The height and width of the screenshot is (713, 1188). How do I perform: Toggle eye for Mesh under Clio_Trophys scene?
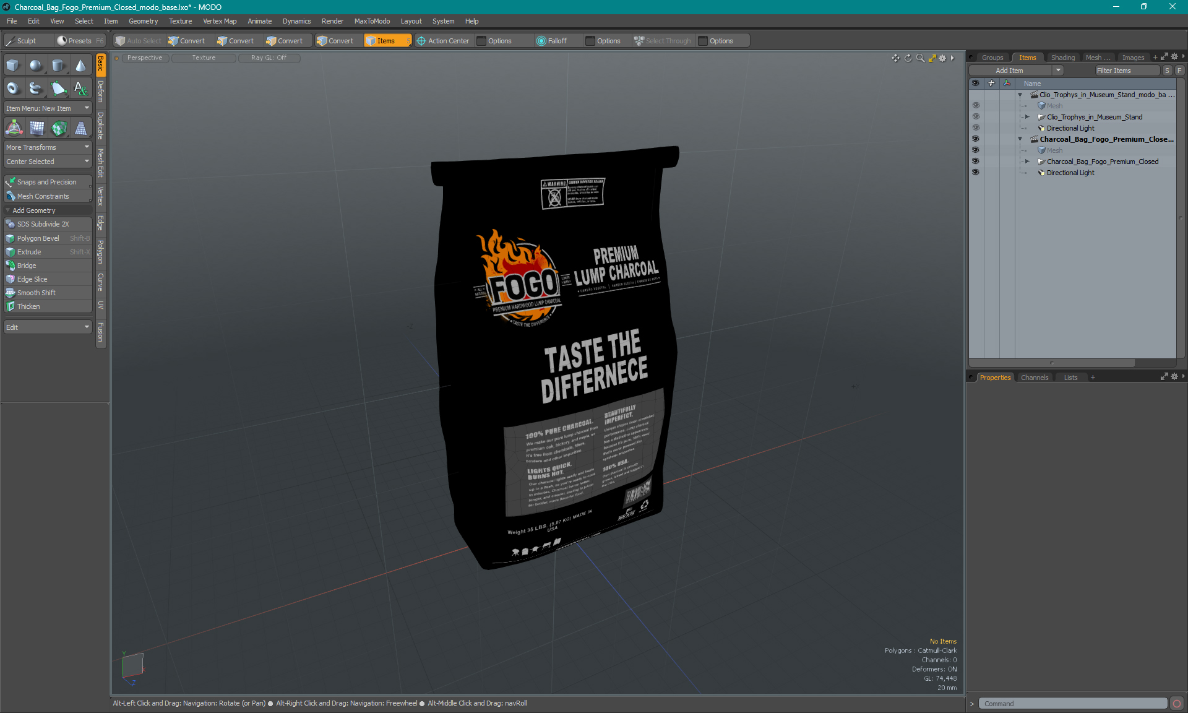click(x=975, y=106)
